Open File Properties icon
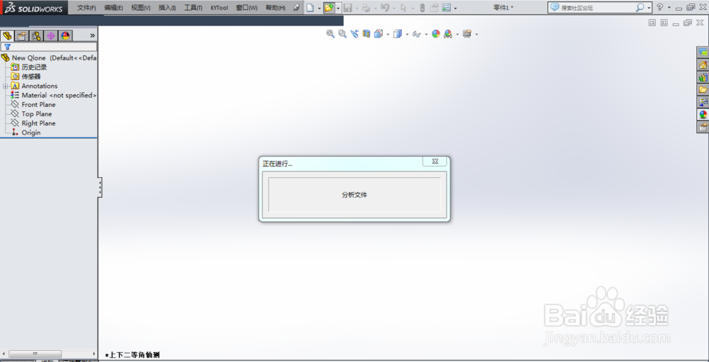The image size is (709, 362). tap(434, 8)
